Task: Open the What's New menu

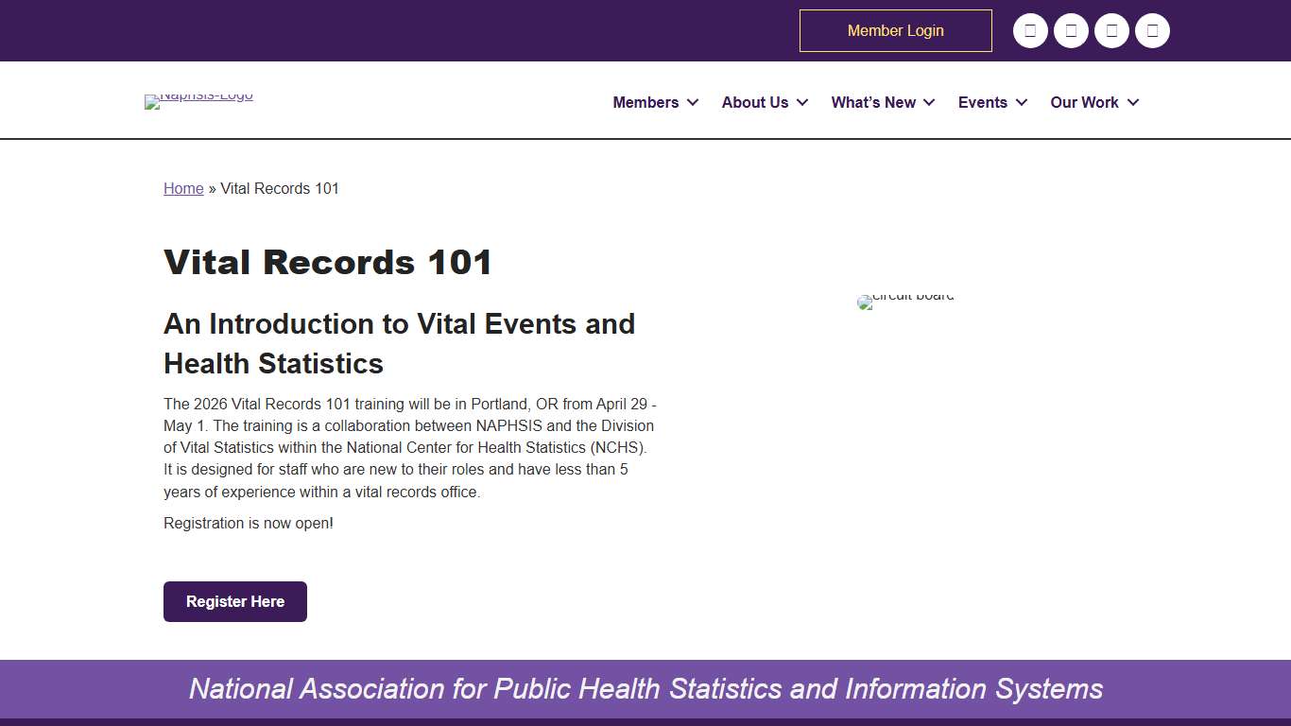Action: [875, 102]
